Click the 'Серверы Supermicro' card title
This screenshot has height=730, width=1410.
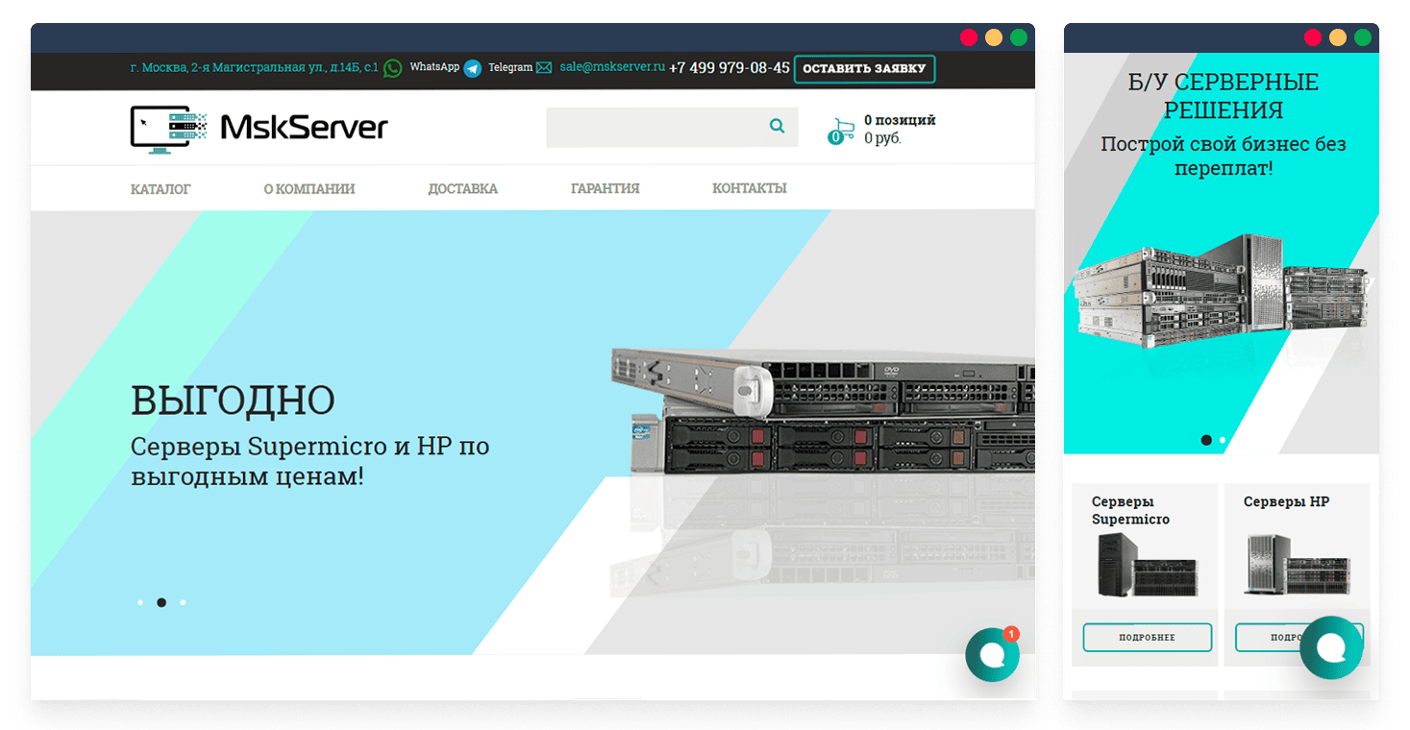(1130, 510)
